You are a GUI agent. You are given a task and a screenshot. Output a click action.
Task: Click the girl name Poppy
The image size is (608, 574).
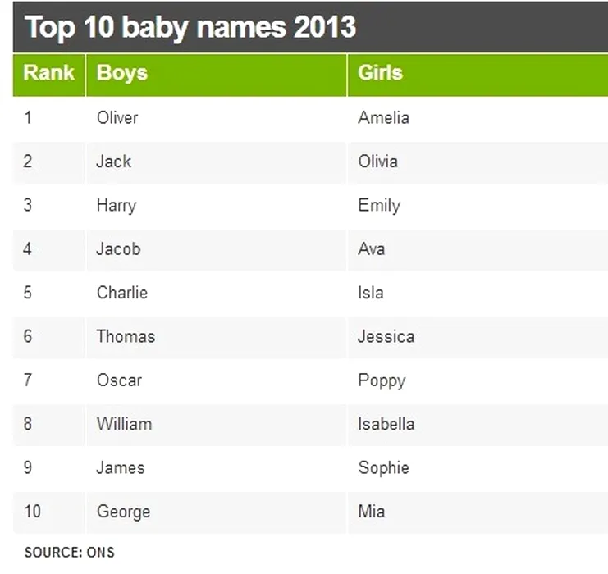pos(382,380)
